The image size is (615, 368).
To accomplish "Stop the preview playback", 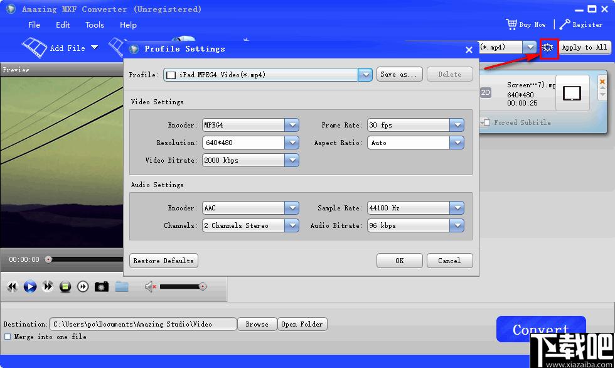I will click(65, 287).
